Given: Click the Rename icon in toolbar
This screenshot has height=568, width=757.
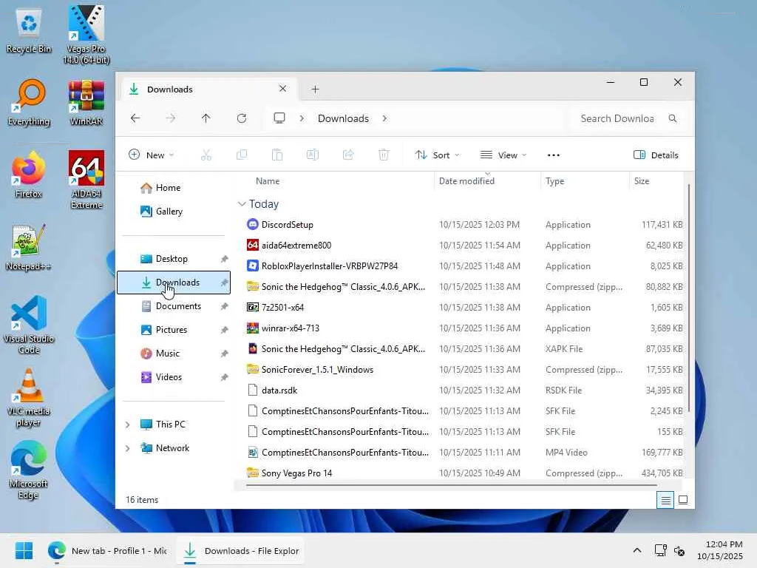Looking at the screenshot, I should (x=313, y=155).
